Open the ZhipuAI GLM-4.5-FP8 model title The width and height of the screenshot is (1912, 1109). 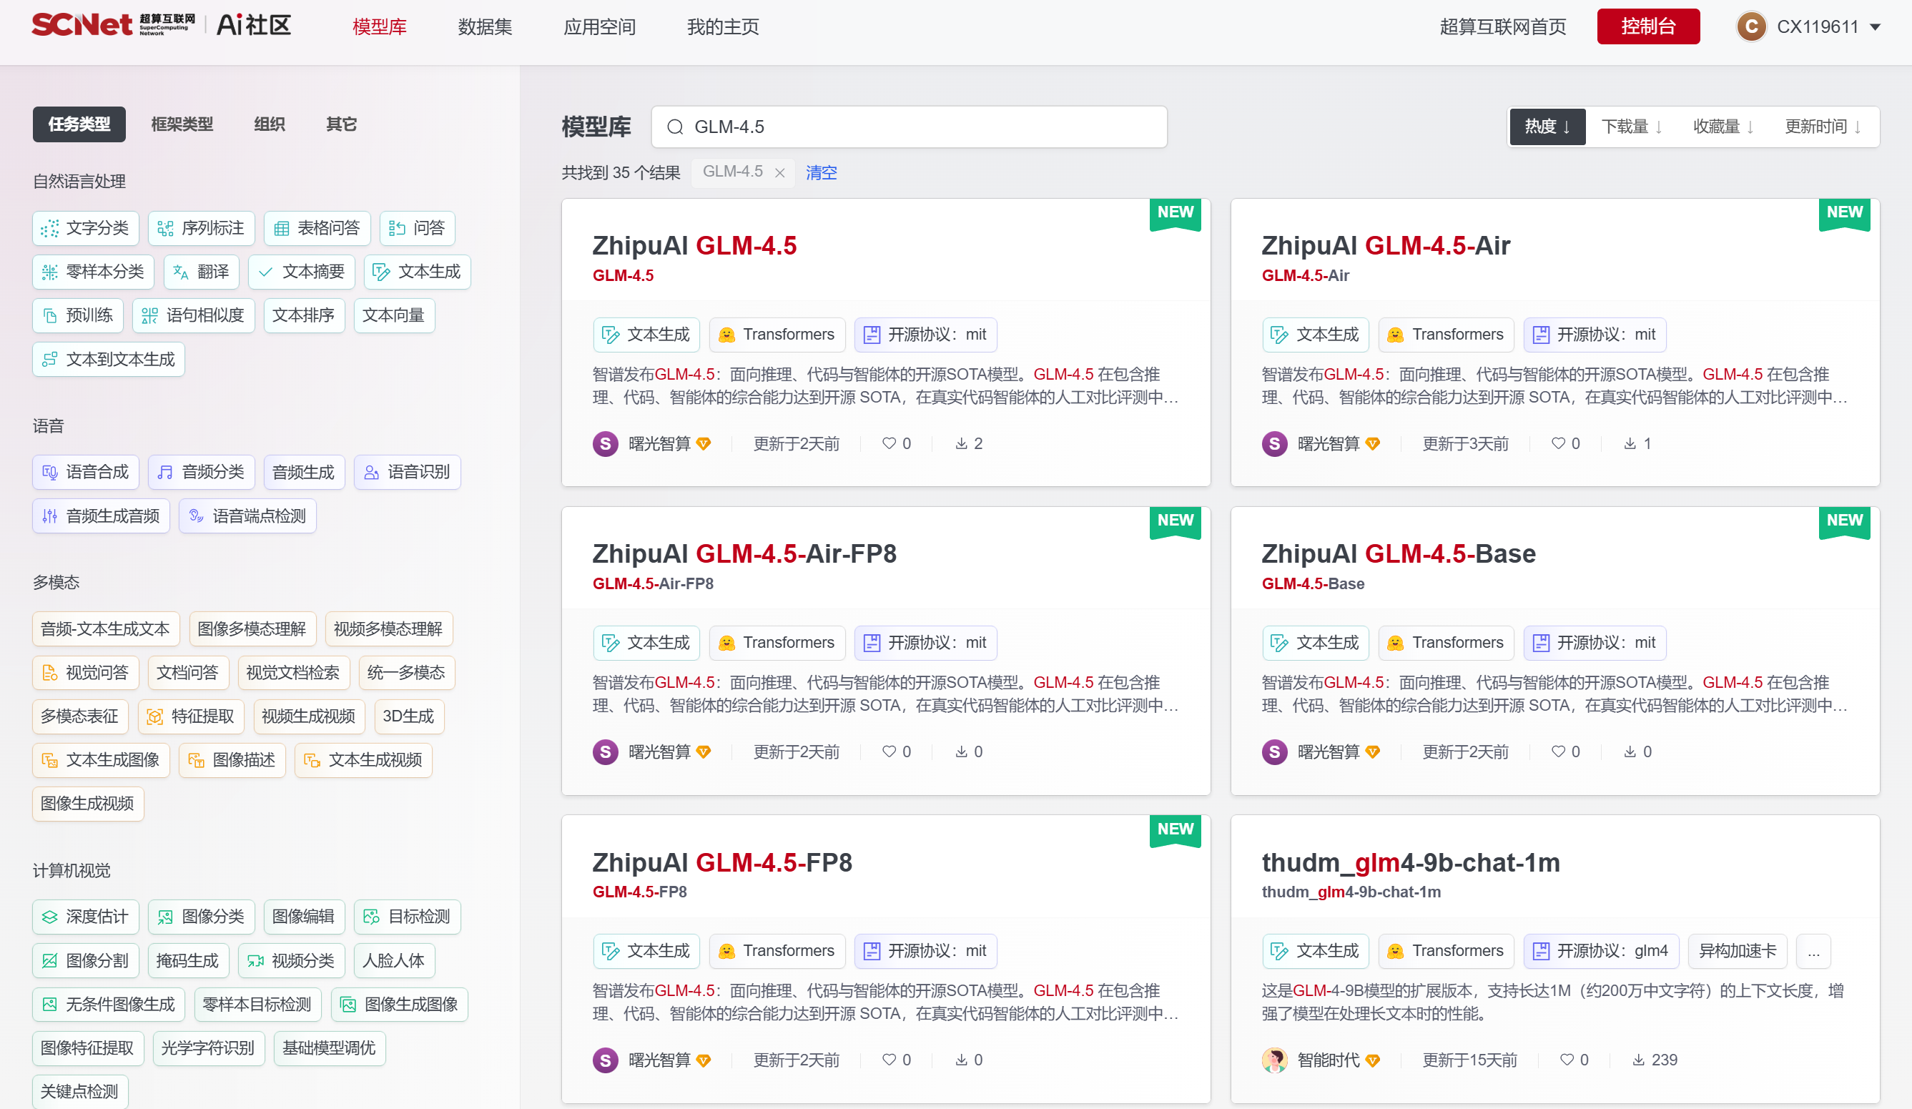[721, 862]
